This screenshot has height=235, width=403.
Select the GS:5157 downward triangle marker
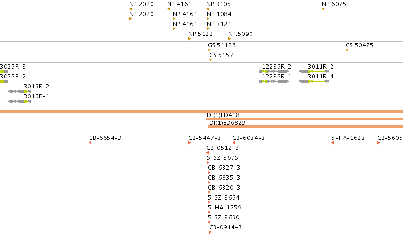[211, 60]
